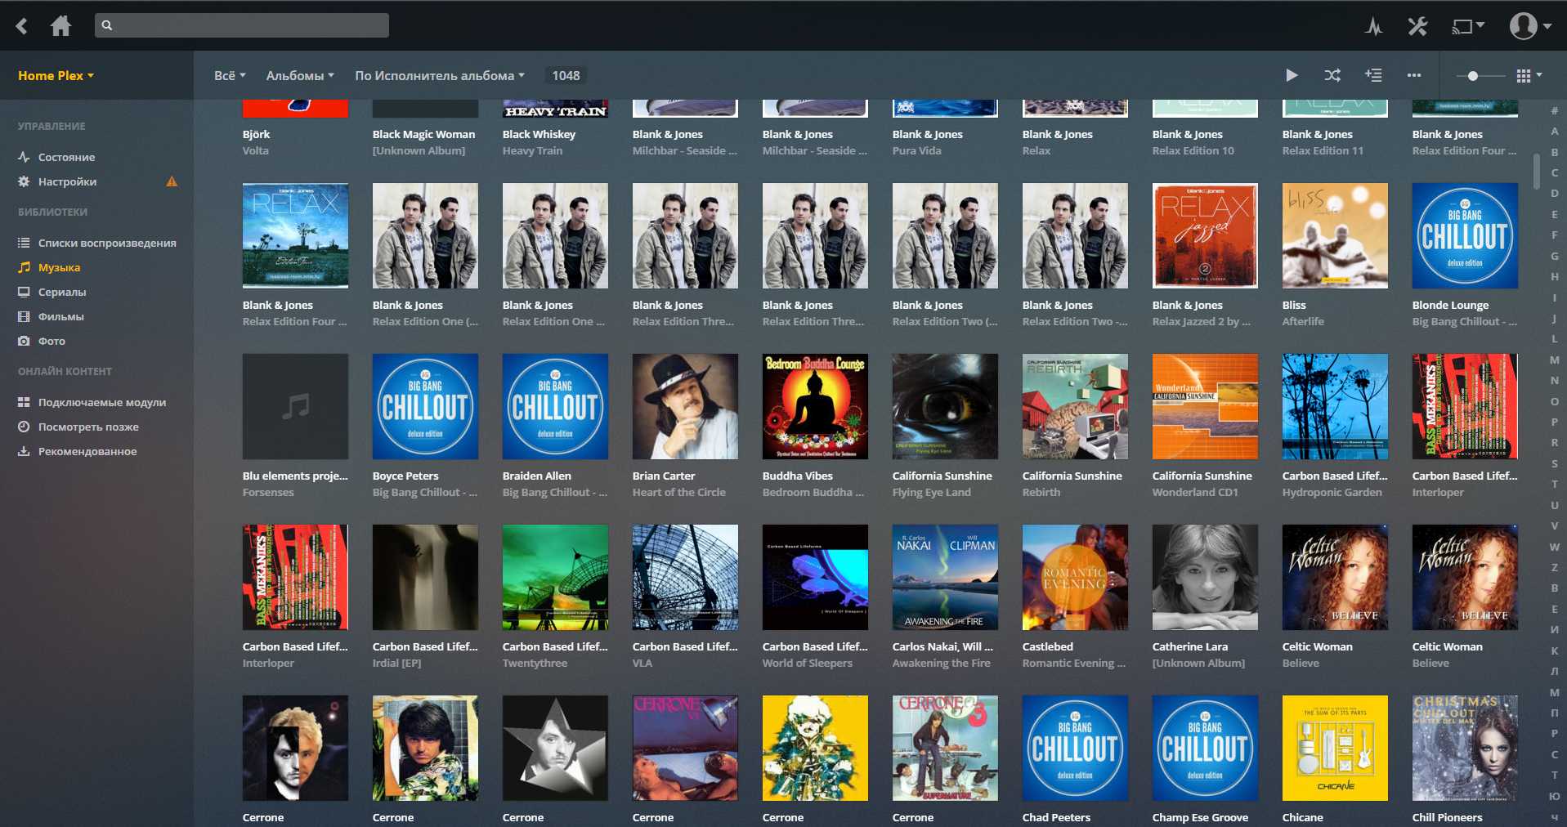
Task: Open Castlebed Romantic Evening cover
Action: point(1075,577)
